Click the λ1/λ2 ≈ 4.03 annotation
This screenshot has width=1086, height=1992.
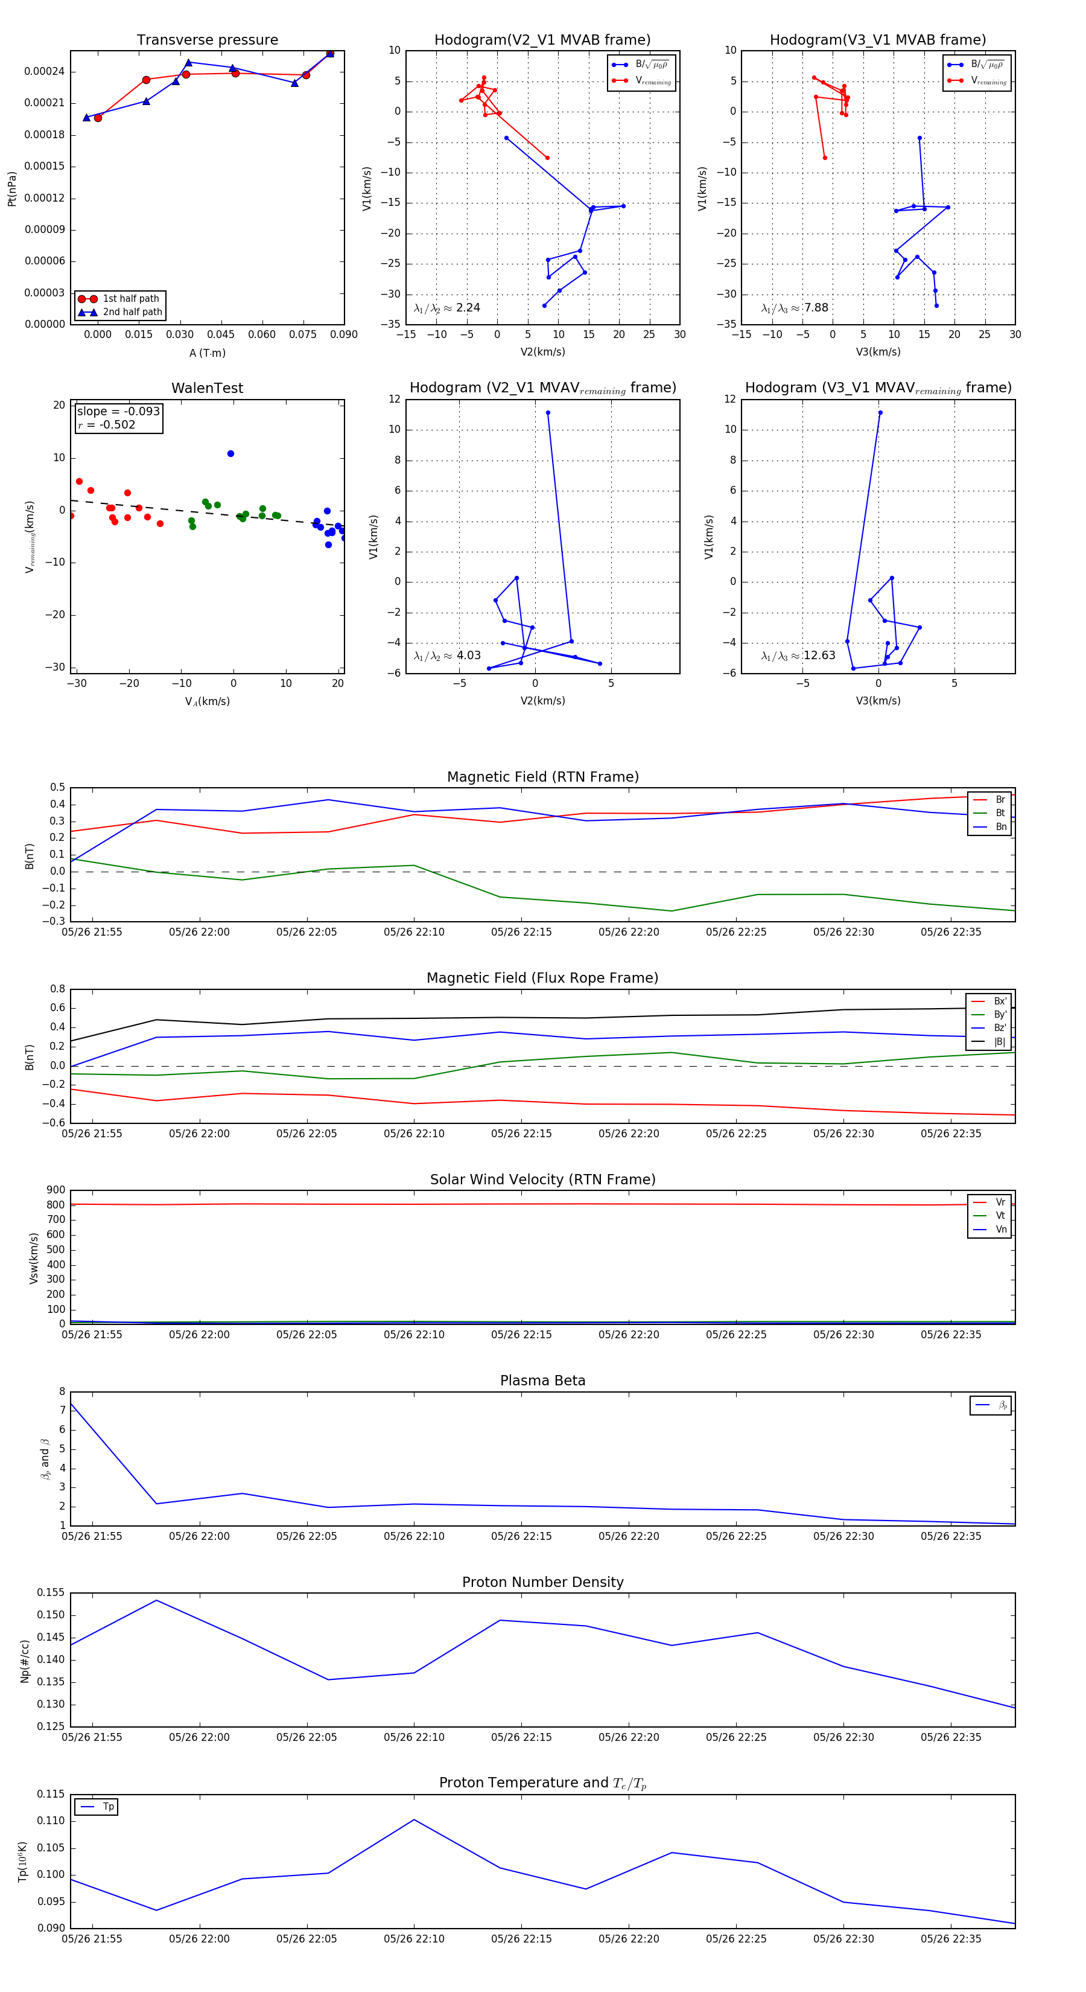tap(446, 656)
